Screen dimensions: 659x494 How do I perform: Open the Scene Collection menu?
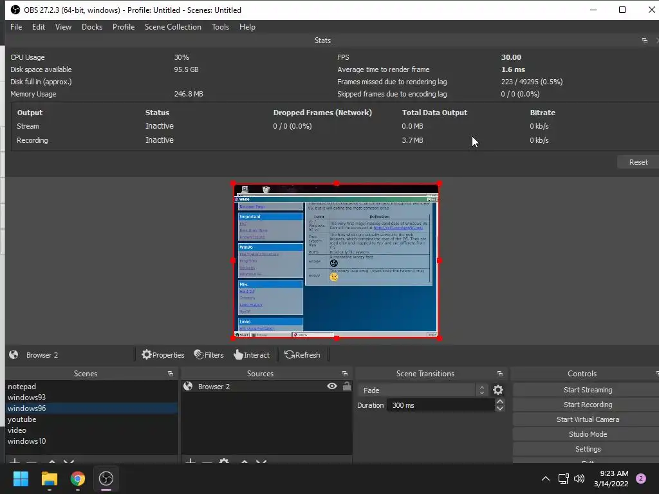coord(172,27)
